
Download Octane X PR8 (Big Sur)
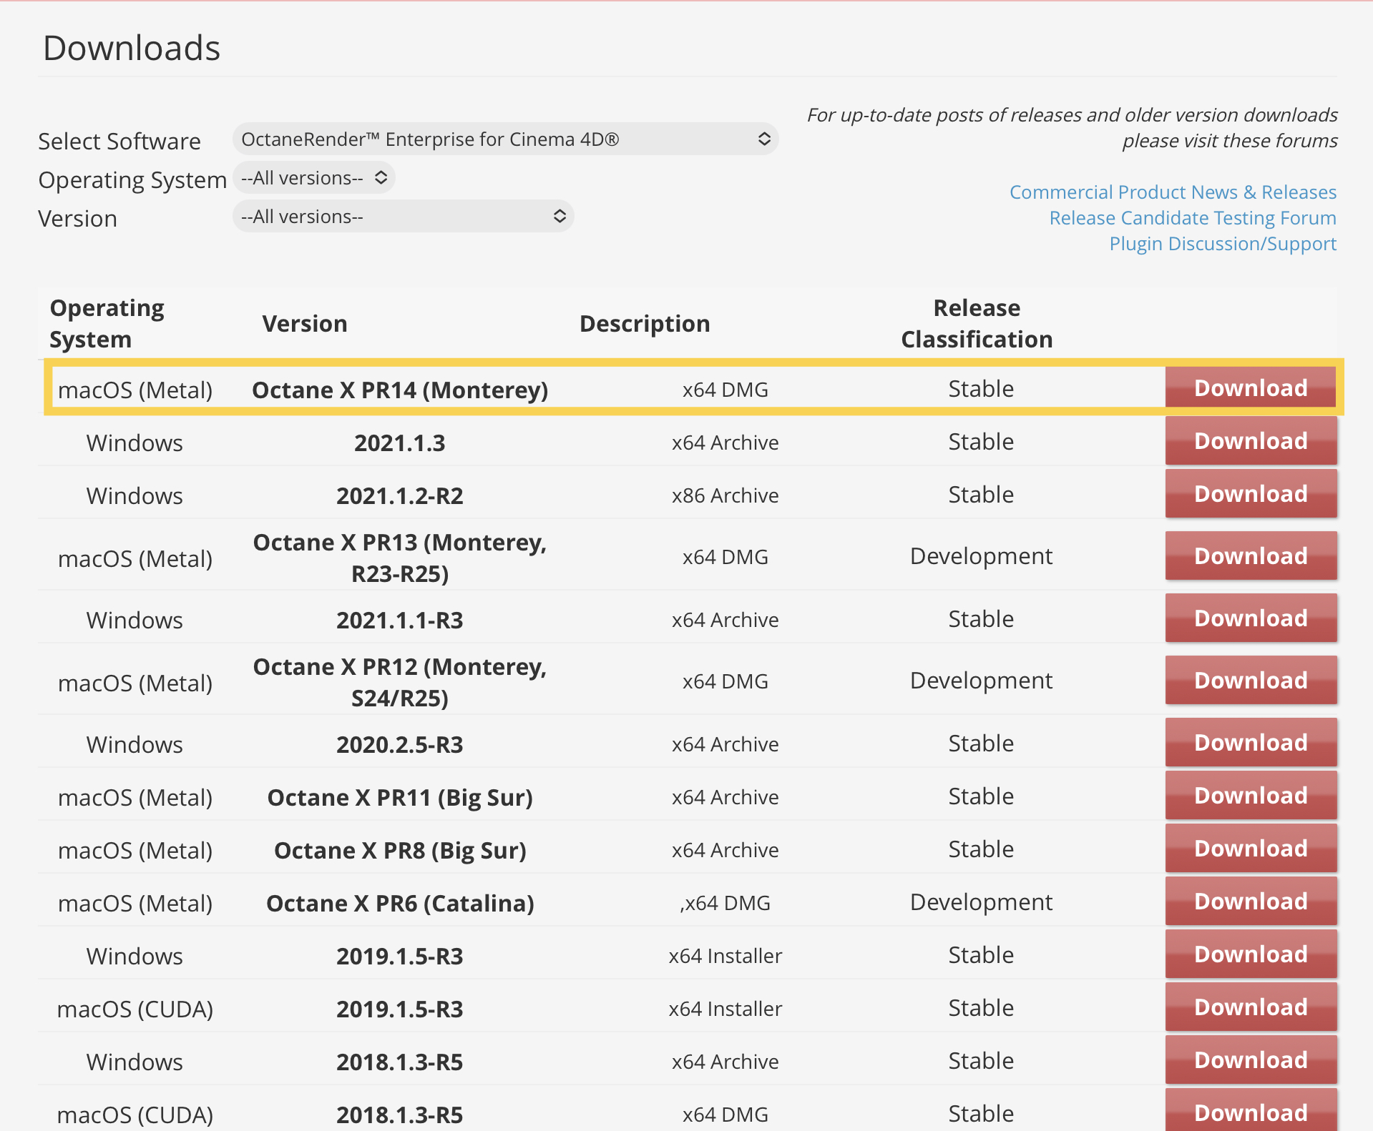[1251, 848]
